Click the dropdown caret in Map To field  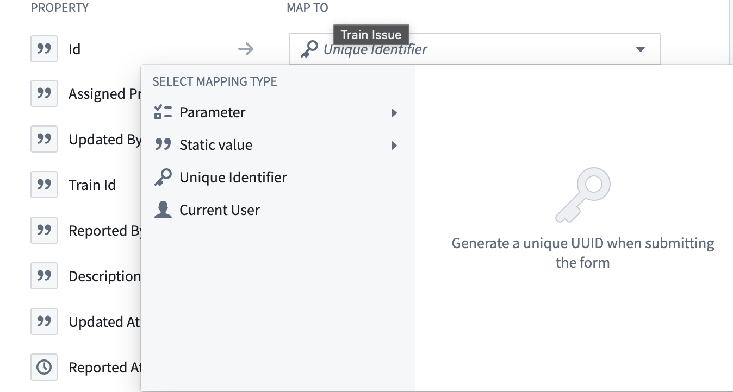coord(640,49)
